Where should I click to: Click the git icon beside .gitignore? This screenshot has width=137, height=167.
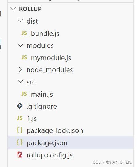point(20,106)
